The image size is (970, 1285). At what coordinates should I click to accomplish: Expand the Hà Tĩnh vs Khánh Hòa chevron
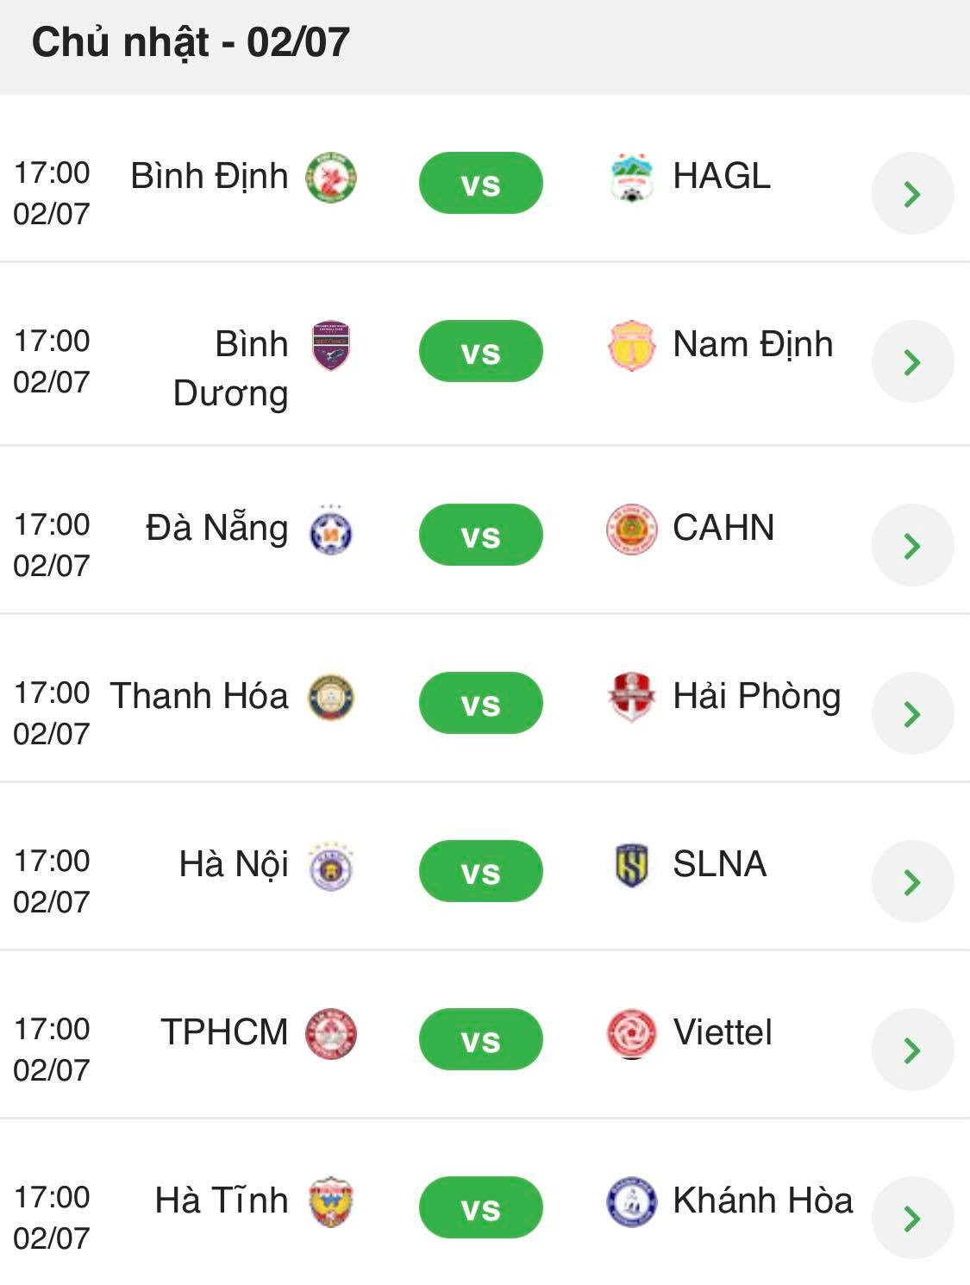click(x=912, y=1218)
